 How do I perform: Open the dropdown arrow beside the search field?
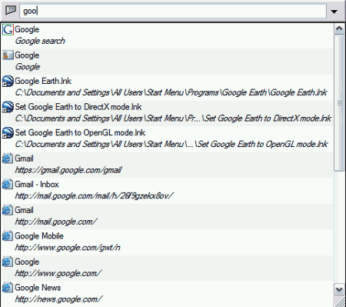[x=334, y=12]
